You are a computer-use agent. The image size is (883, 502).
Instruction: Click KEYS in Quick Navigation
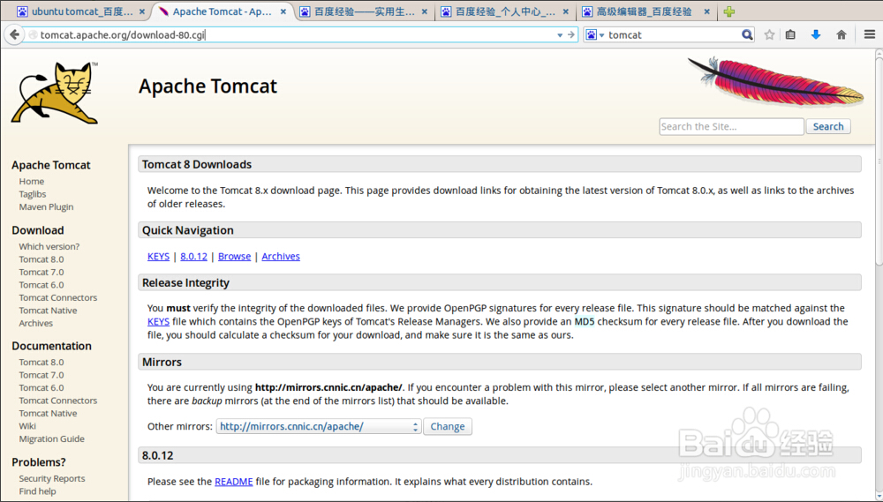[x=158, y=256]
